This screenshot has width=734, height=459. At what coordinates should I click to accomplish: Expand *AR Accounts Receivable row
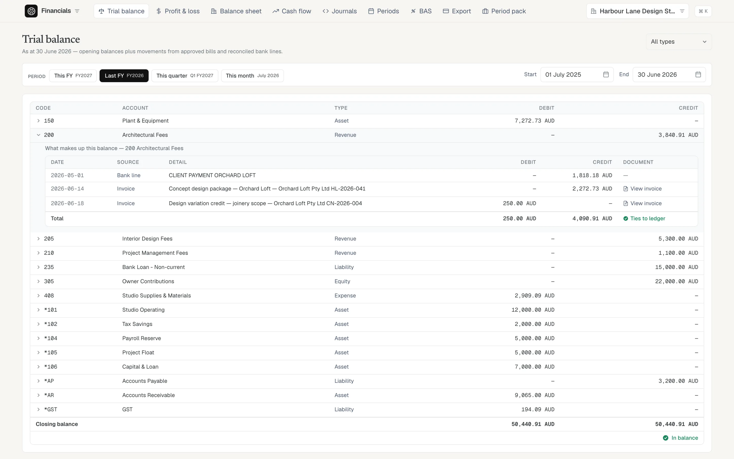tap(38, 395)
